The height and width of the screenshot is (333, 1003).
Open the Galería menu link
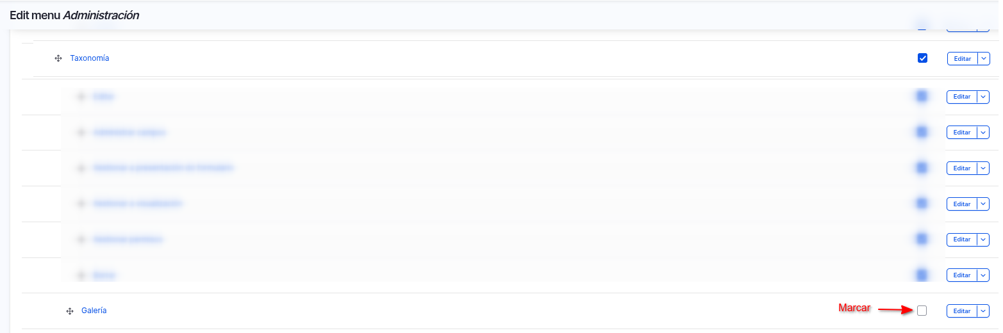coord(94,311)
